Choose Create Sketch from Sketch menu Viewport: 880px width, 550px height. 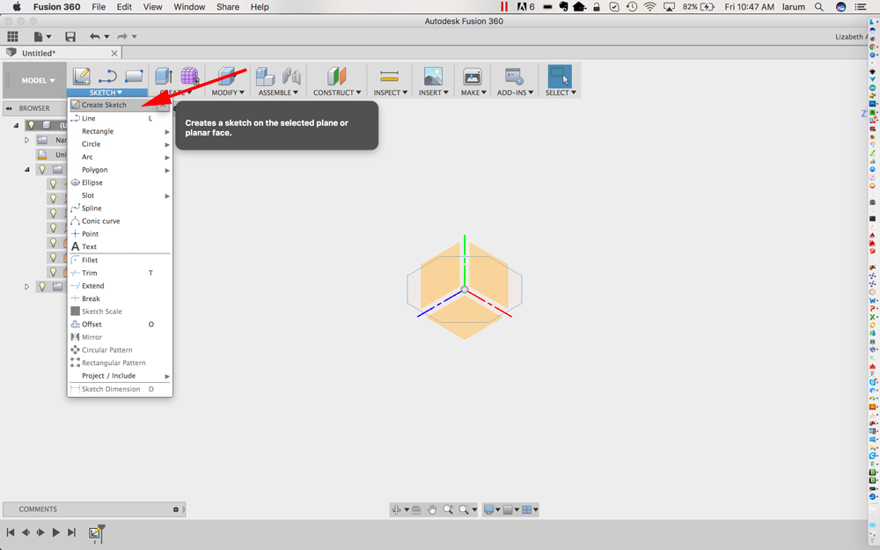119,105
